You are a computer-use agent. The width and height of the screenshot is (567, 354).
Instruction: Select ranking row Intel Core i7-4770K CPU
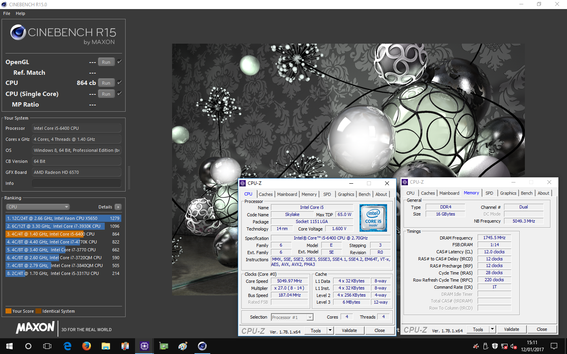pyautogui.click(x=63, y=242)
